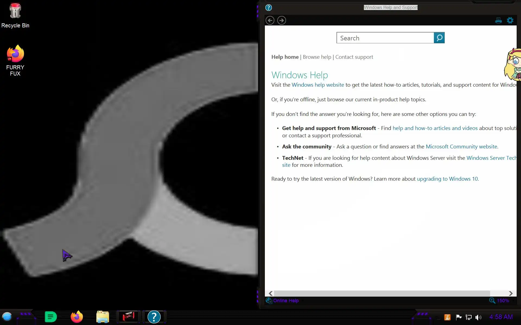Viewport: 521px width, 325px height.
Task: Click the horizontal scrollbar right arrow
Action: pos(510,293)
